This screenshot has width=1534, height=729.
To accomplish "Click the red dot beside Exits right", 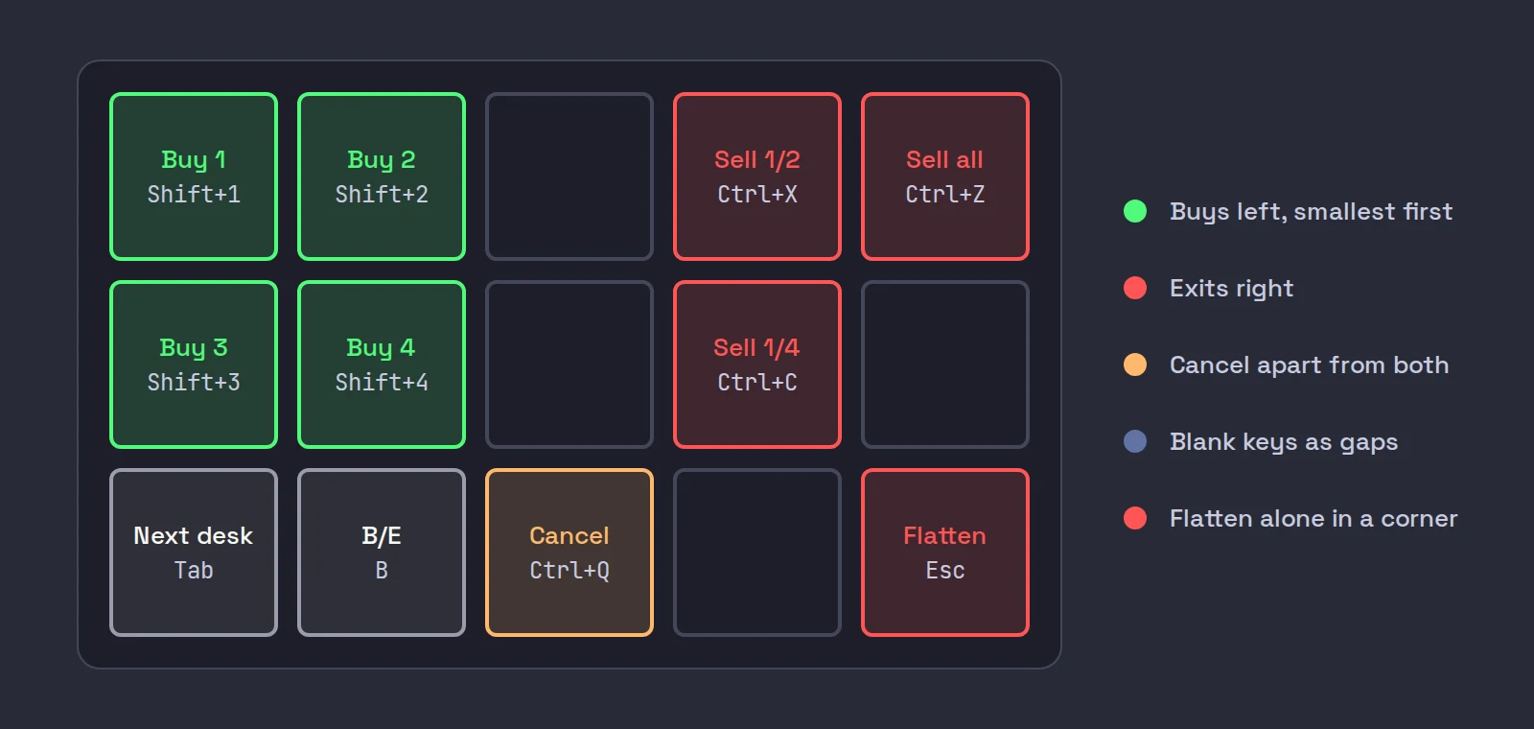I will pos(1135,288).
